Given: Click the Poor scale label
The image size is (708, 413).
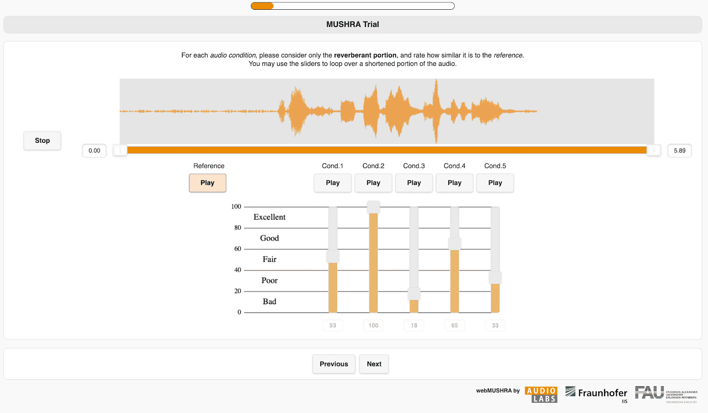Looking at the screenshot, I should pos(269,280).
